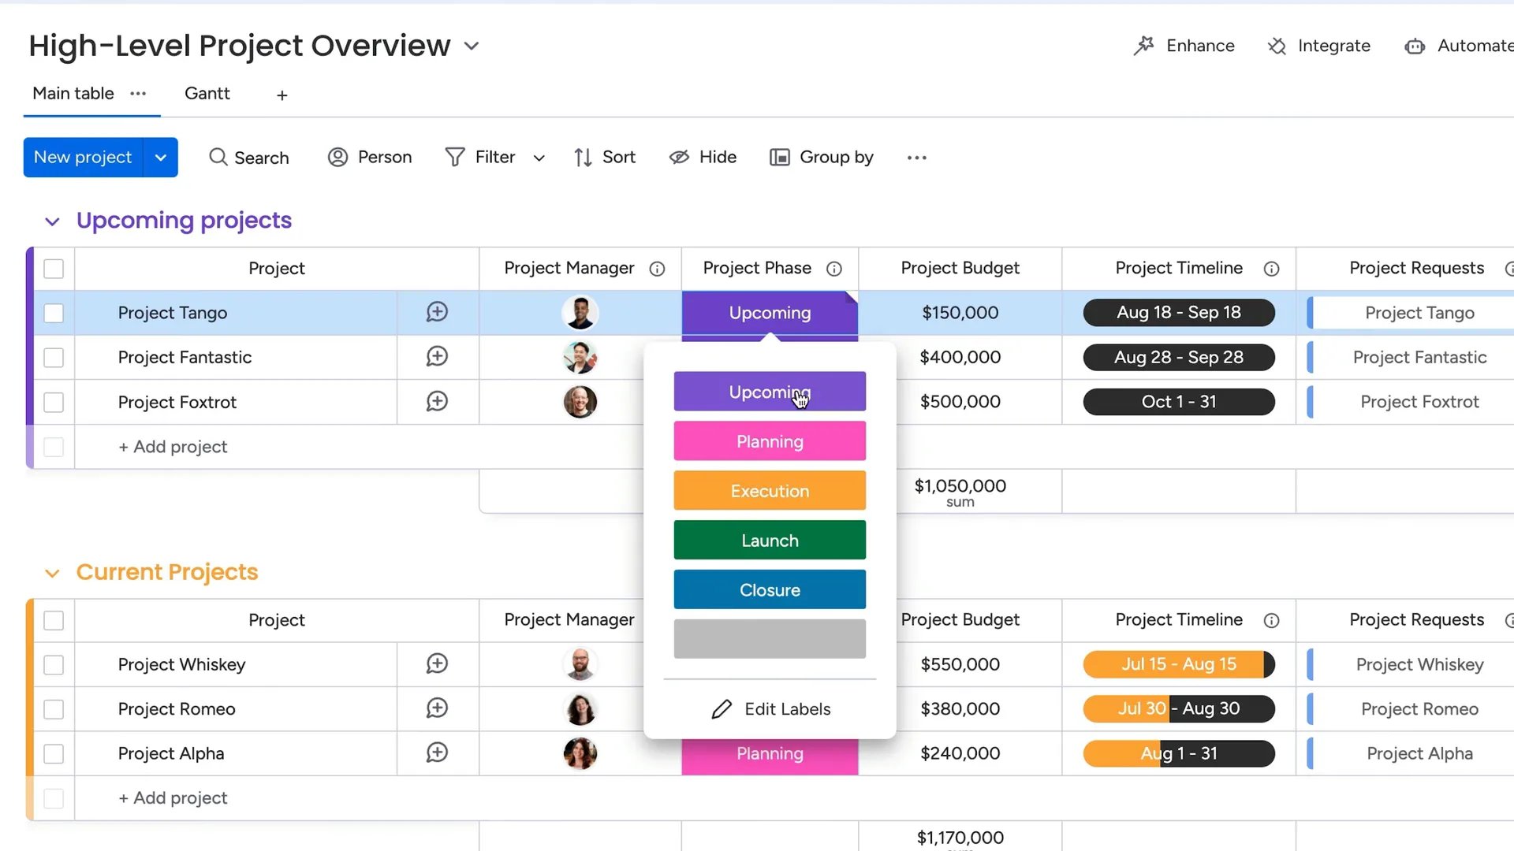Click the Edit Labels pencil option
Viewport: 1514px width, 851px height.
click(770, 709)
